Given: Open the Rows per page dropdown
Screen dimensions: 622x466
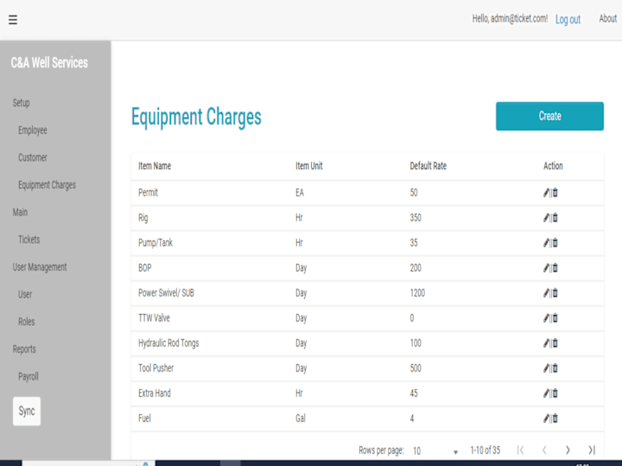Looking at the screenshot, I should [435, 451].
